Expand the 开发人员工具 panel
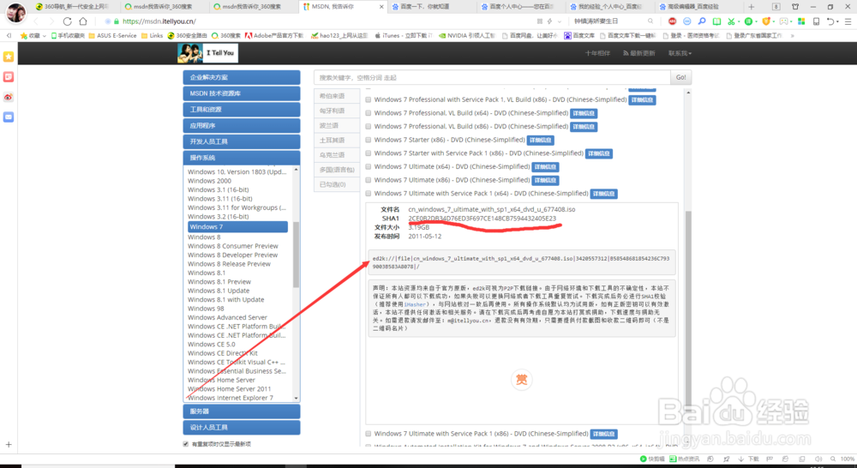This screenshot has width=857, height=468. tap(242, 141)
